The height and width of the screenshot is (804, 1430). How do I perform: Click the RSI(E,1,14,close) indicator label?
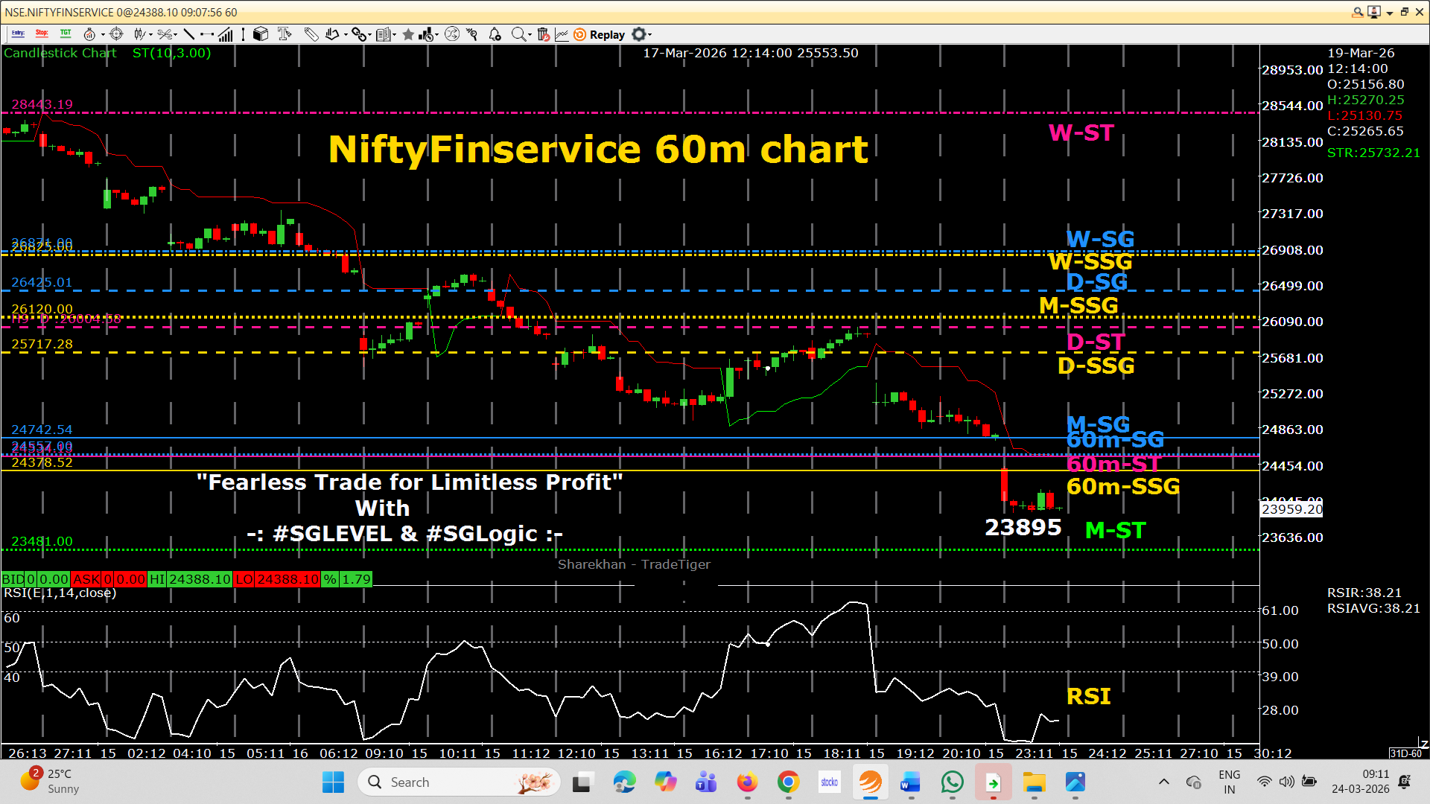click(x=60, y=593)
